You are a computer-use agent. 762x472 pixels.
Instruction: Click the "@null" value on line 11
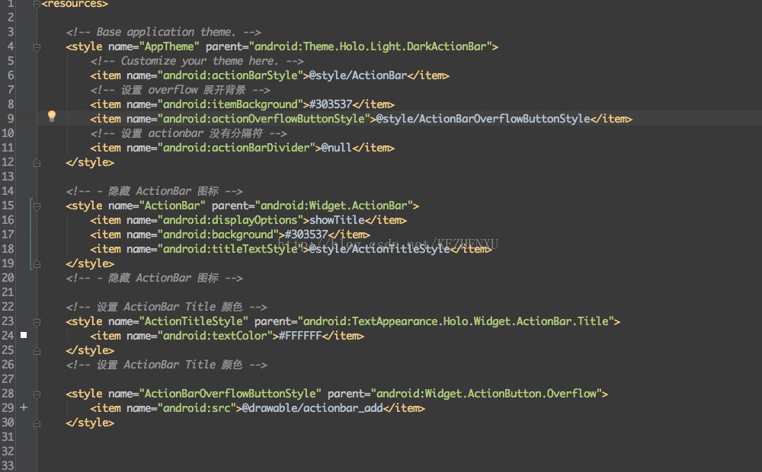pyautogui.click(x=336, y=148)
